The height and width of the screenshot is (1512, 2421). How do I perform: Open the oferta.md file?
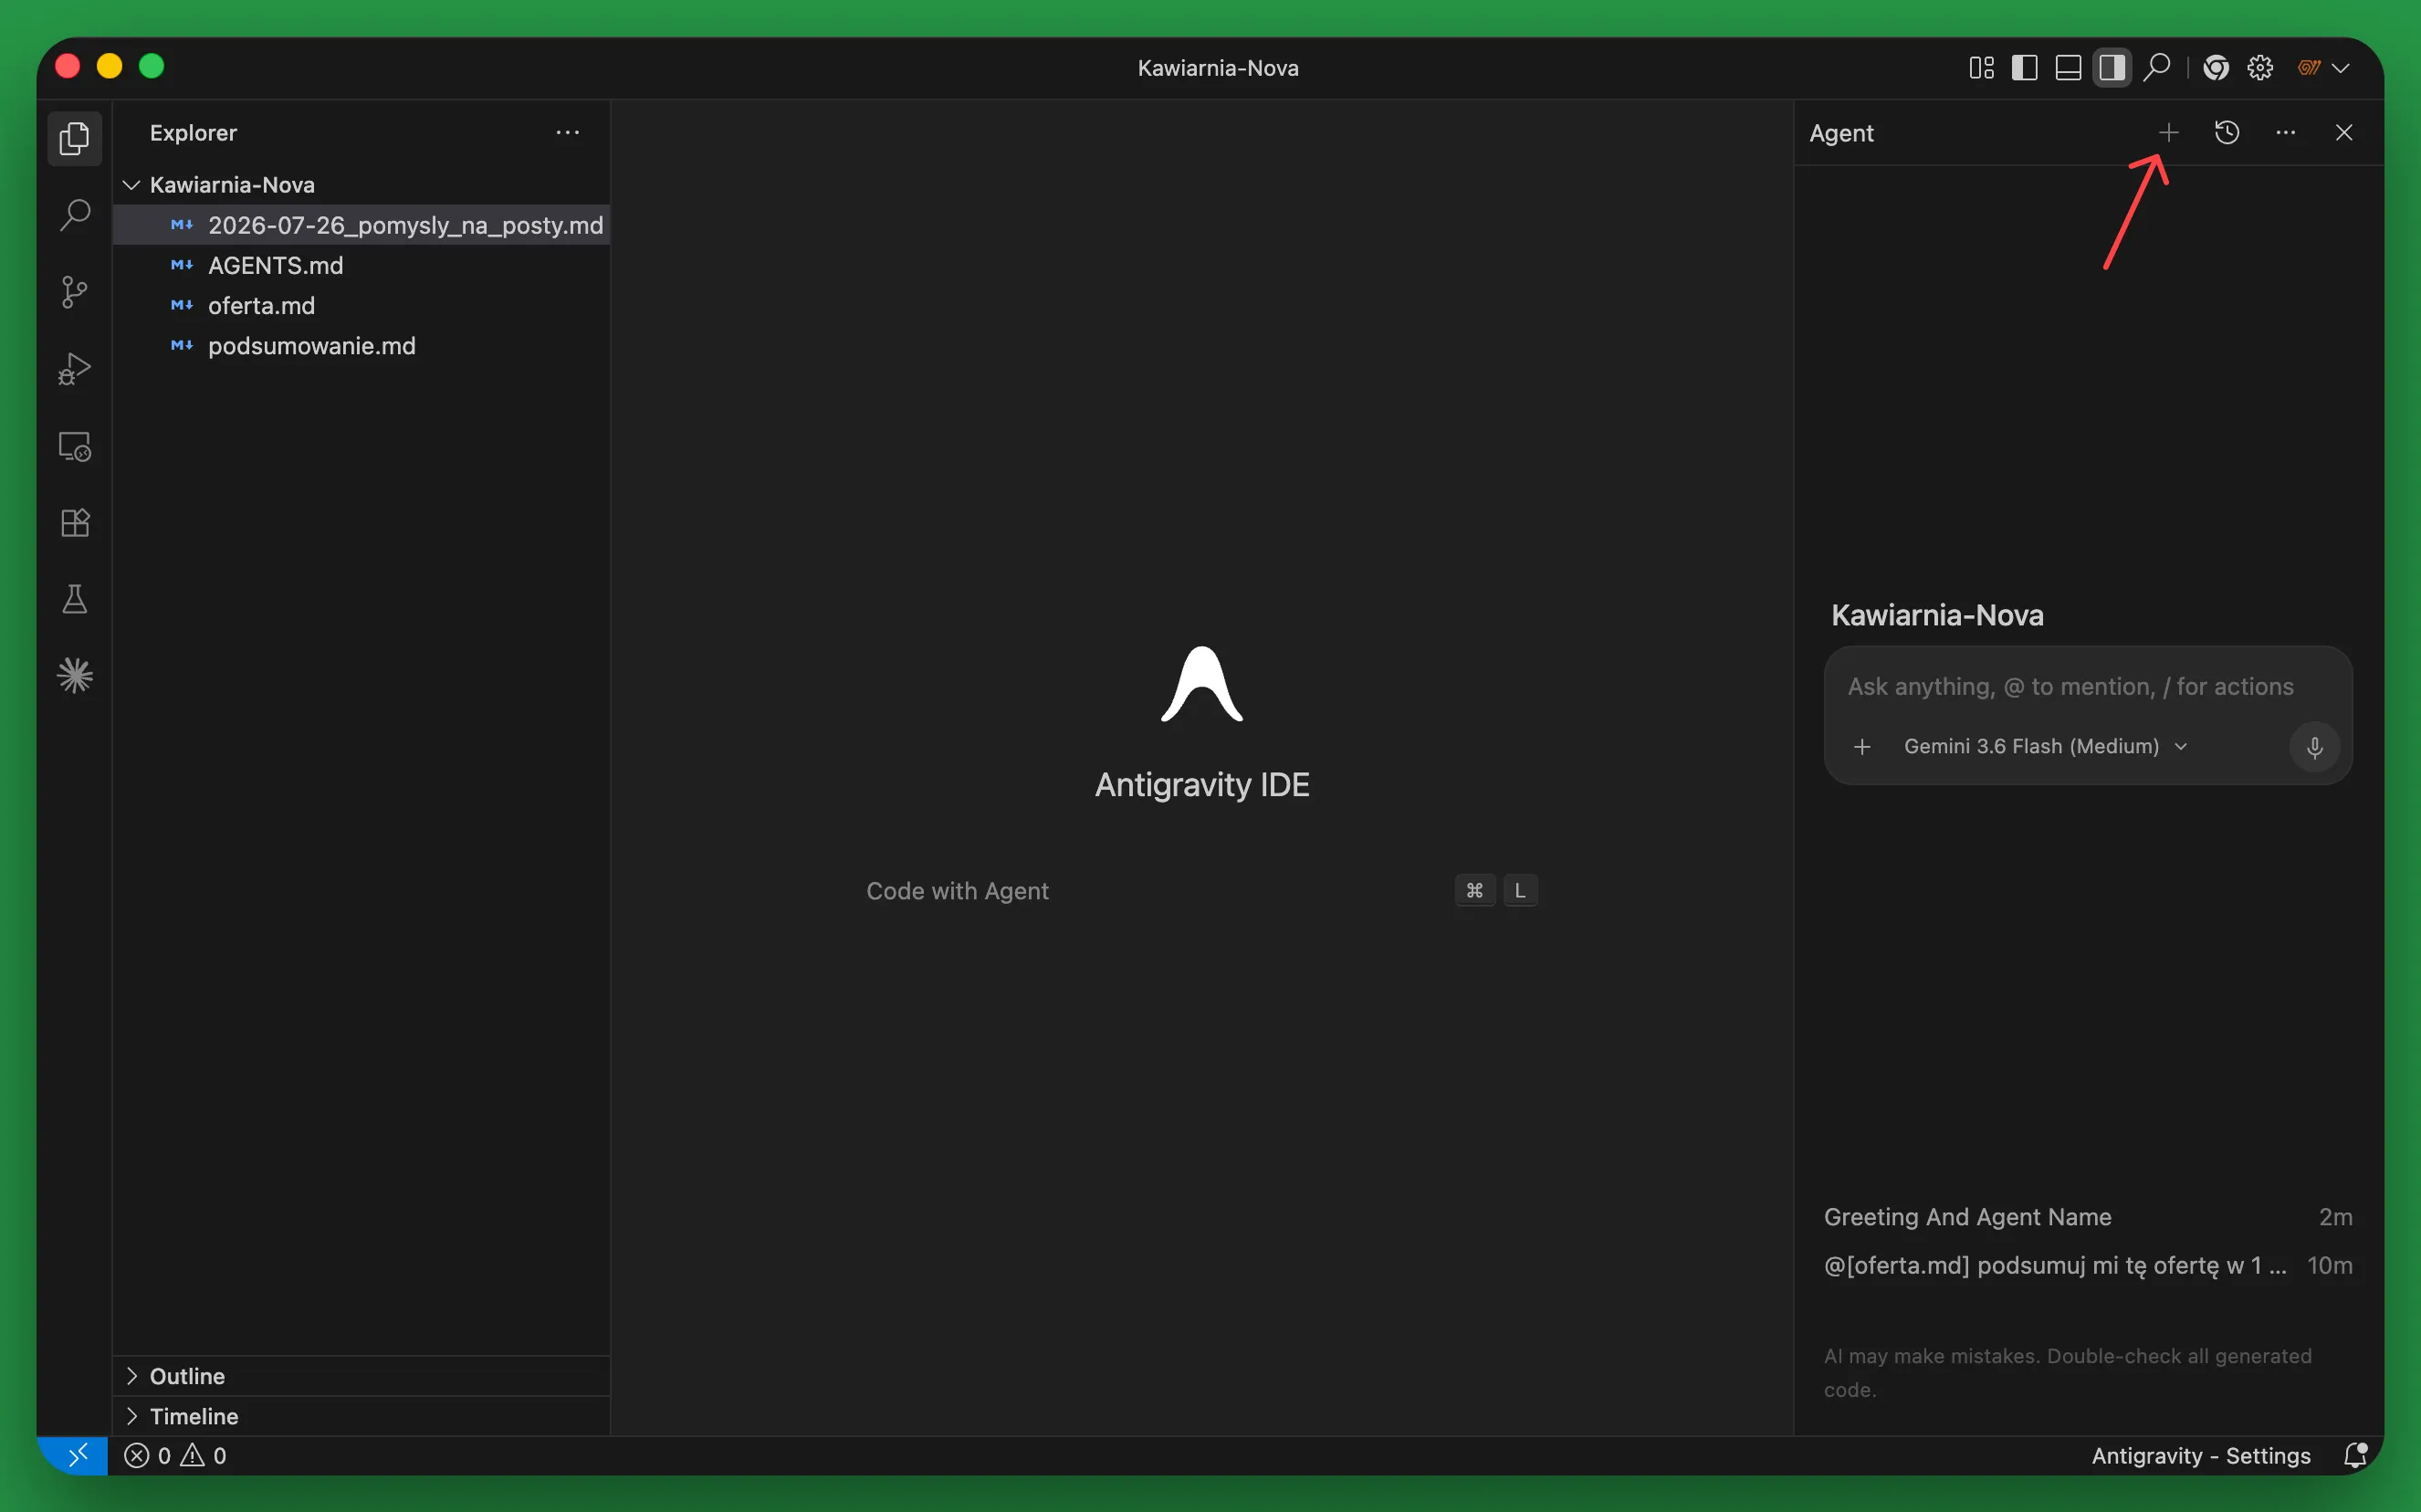pyautogui.click(x=362, y=305)
